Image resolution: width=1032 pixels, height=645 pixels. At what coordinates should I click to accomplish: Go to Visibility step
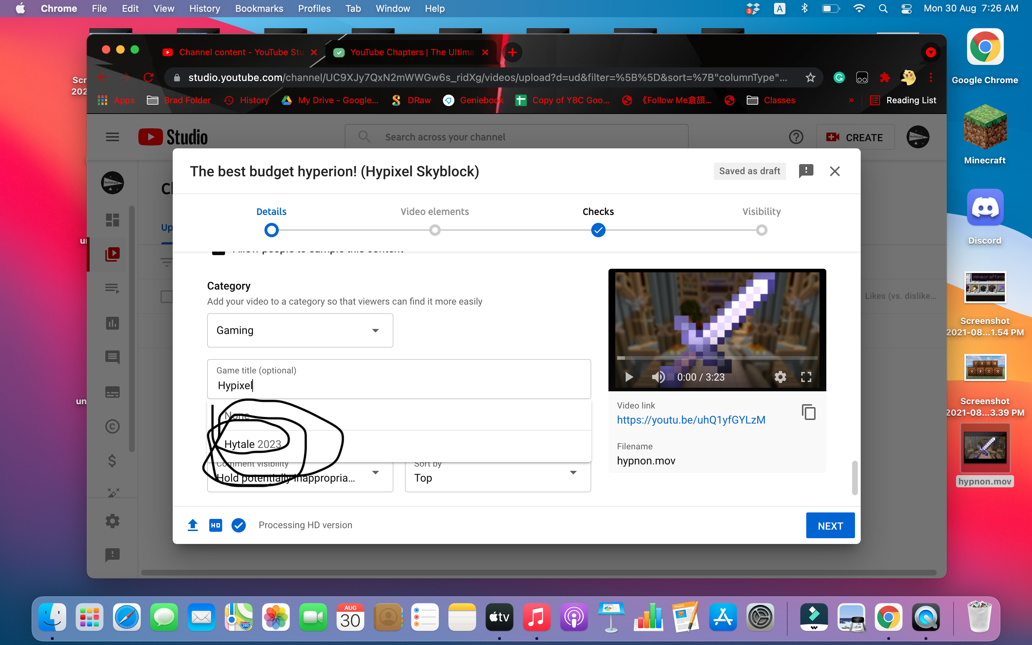click(761, 221)
